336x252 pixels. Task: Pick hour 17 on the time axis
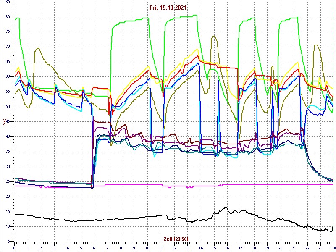pos(240,248)
